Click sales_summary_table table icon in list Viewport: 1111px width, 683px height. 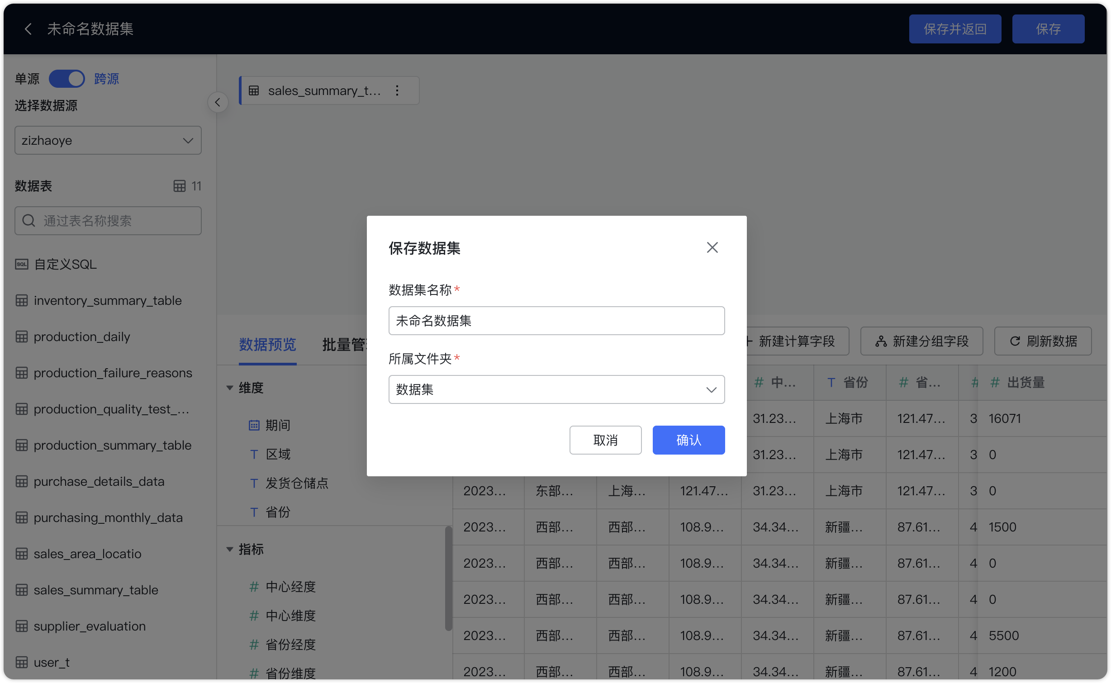[22, 590]
